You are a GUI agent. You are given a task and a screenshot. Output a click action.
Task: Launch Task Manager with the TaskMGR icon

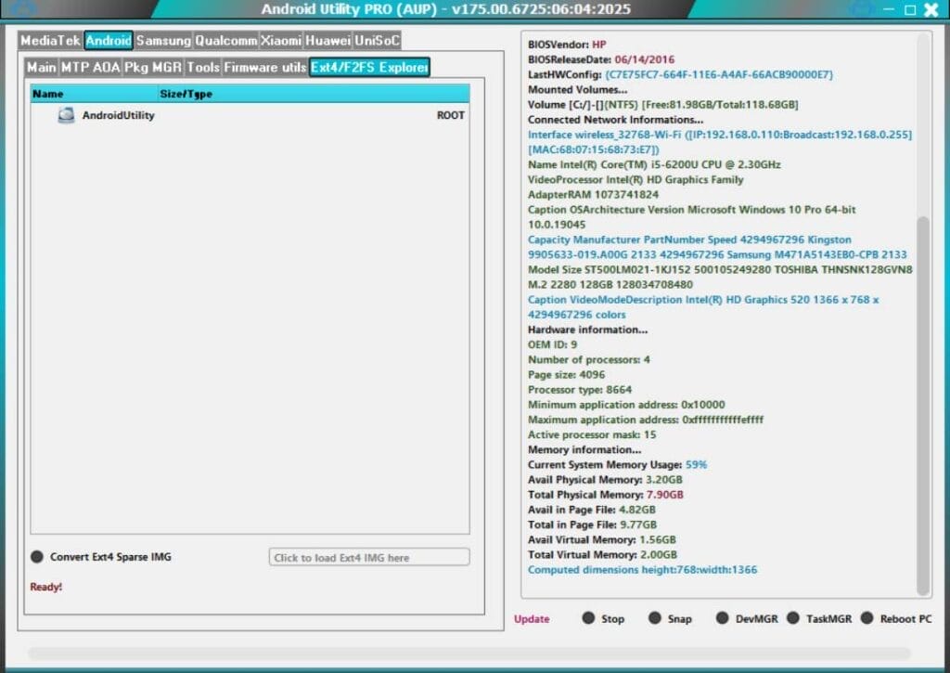[794, 618]
